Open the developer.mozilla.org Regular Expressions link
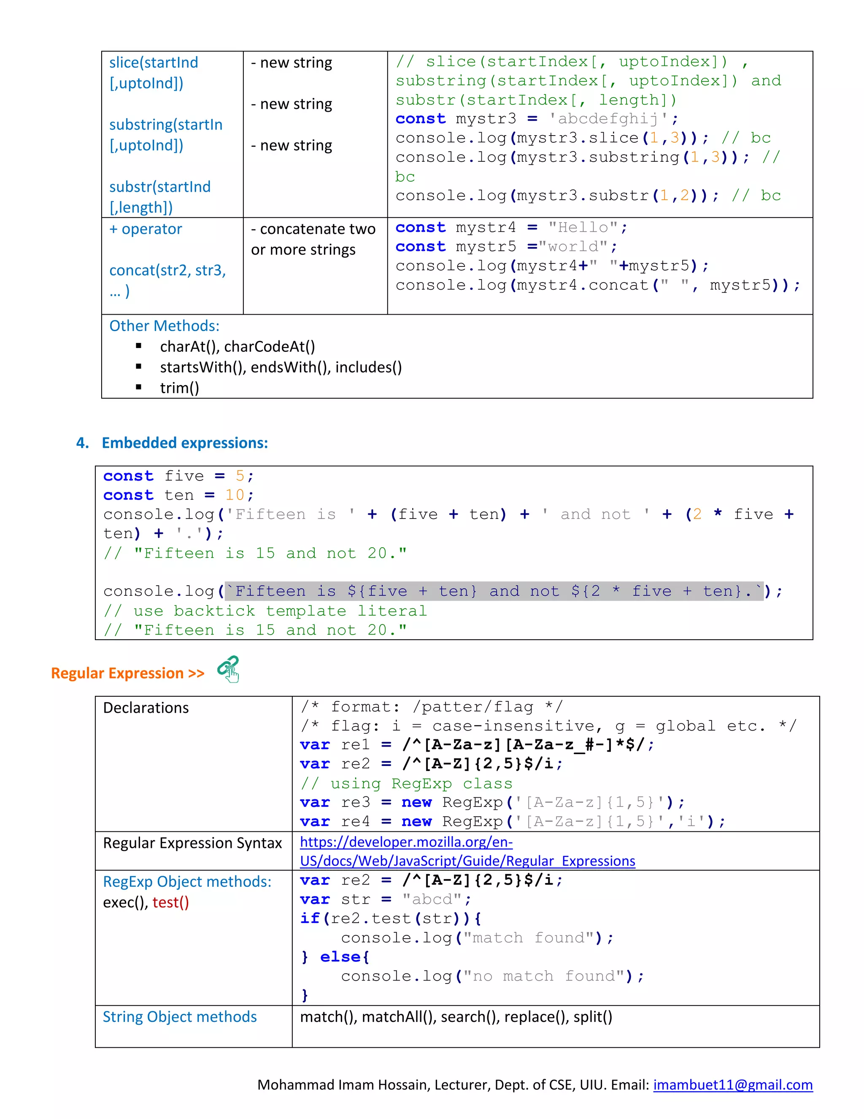The width and height of the screenshot is (864, 1119). pos(467,851)
